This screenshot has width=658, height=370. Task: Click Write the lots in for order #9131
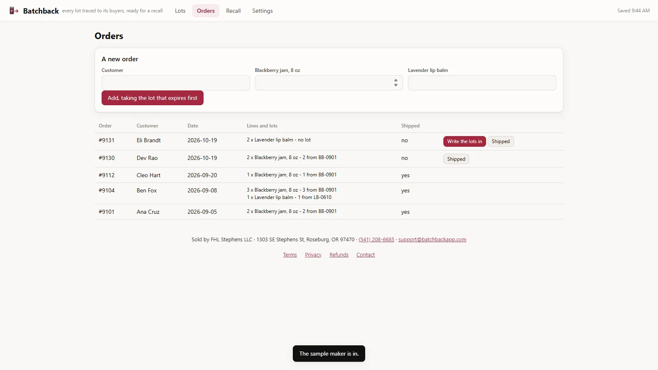[x=465, y=141]
